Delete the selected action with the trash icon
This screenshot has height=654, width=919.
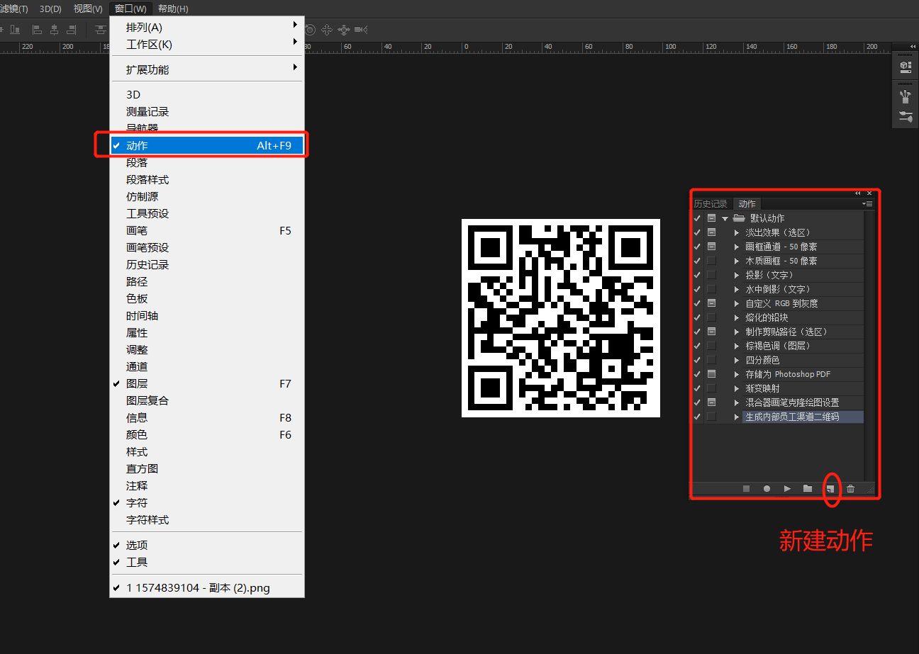[850, 489]
